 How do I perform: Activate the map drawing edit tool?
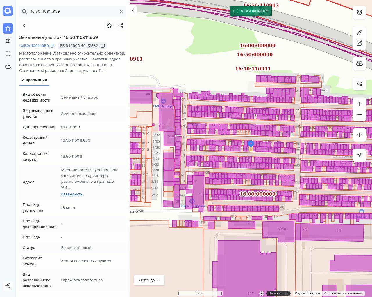(360, 43)
